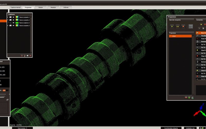Click the red minus icon below Programas list
Image resolution: width=206 pixels, height=129 pixels.
click(186, 98)
